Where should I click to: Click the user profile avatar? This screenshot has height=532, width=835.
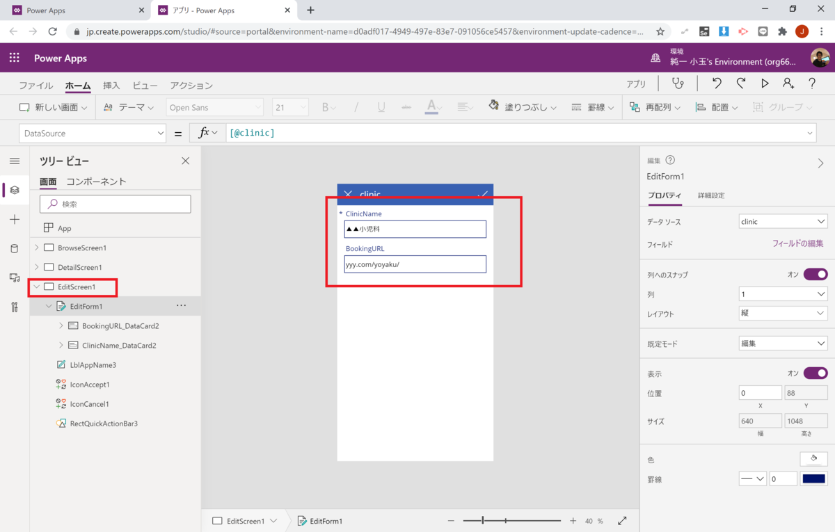[820, 58]
